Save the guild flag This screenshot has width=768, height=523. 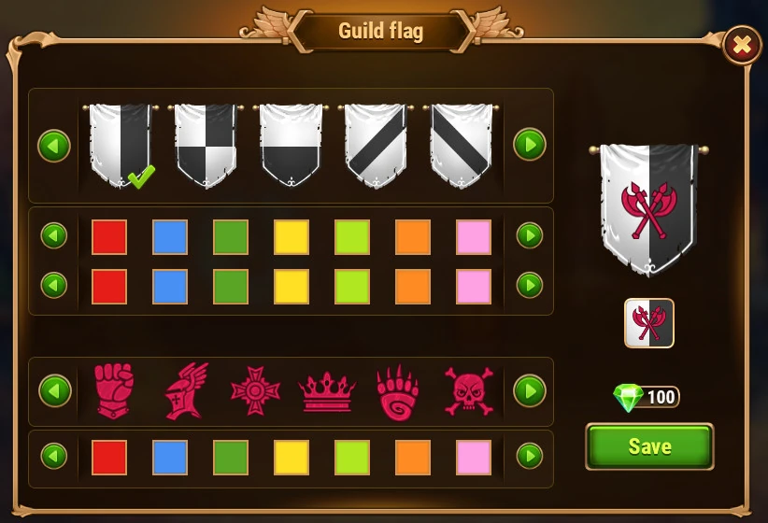click(x=649, y=446)
